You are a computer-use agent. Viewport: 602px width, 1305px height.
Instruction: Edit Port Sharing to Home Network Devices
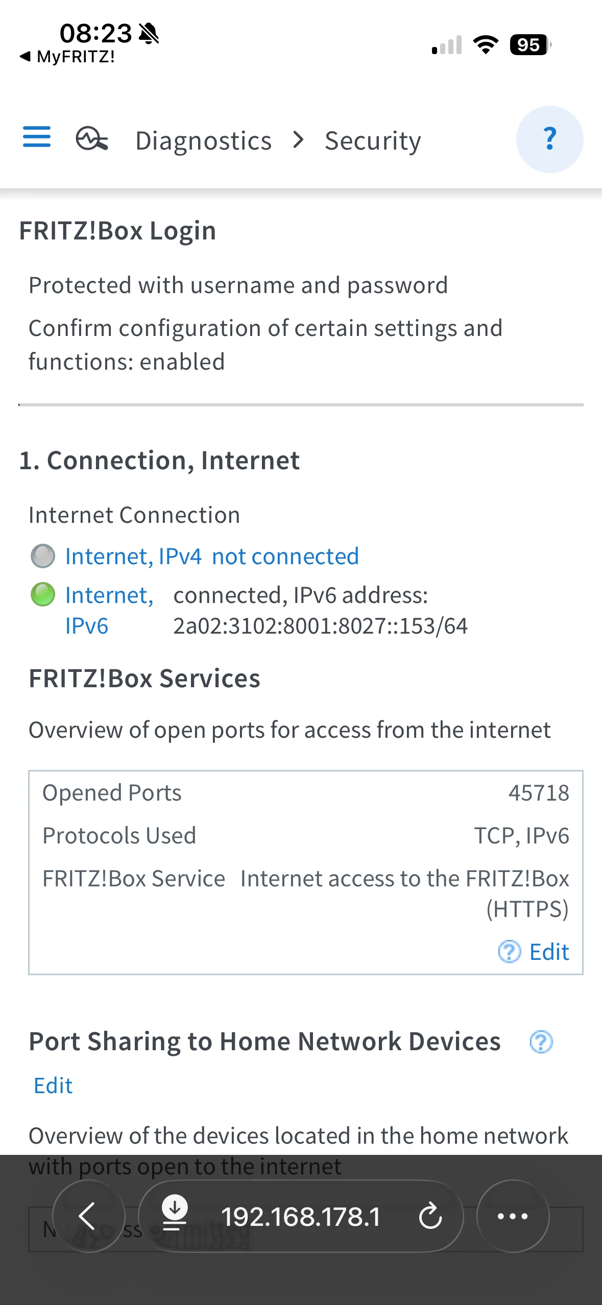point(53,1085)
